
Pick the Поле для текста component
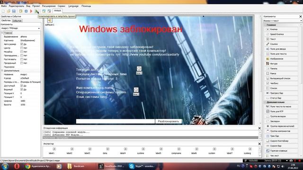tap(281, 54)
